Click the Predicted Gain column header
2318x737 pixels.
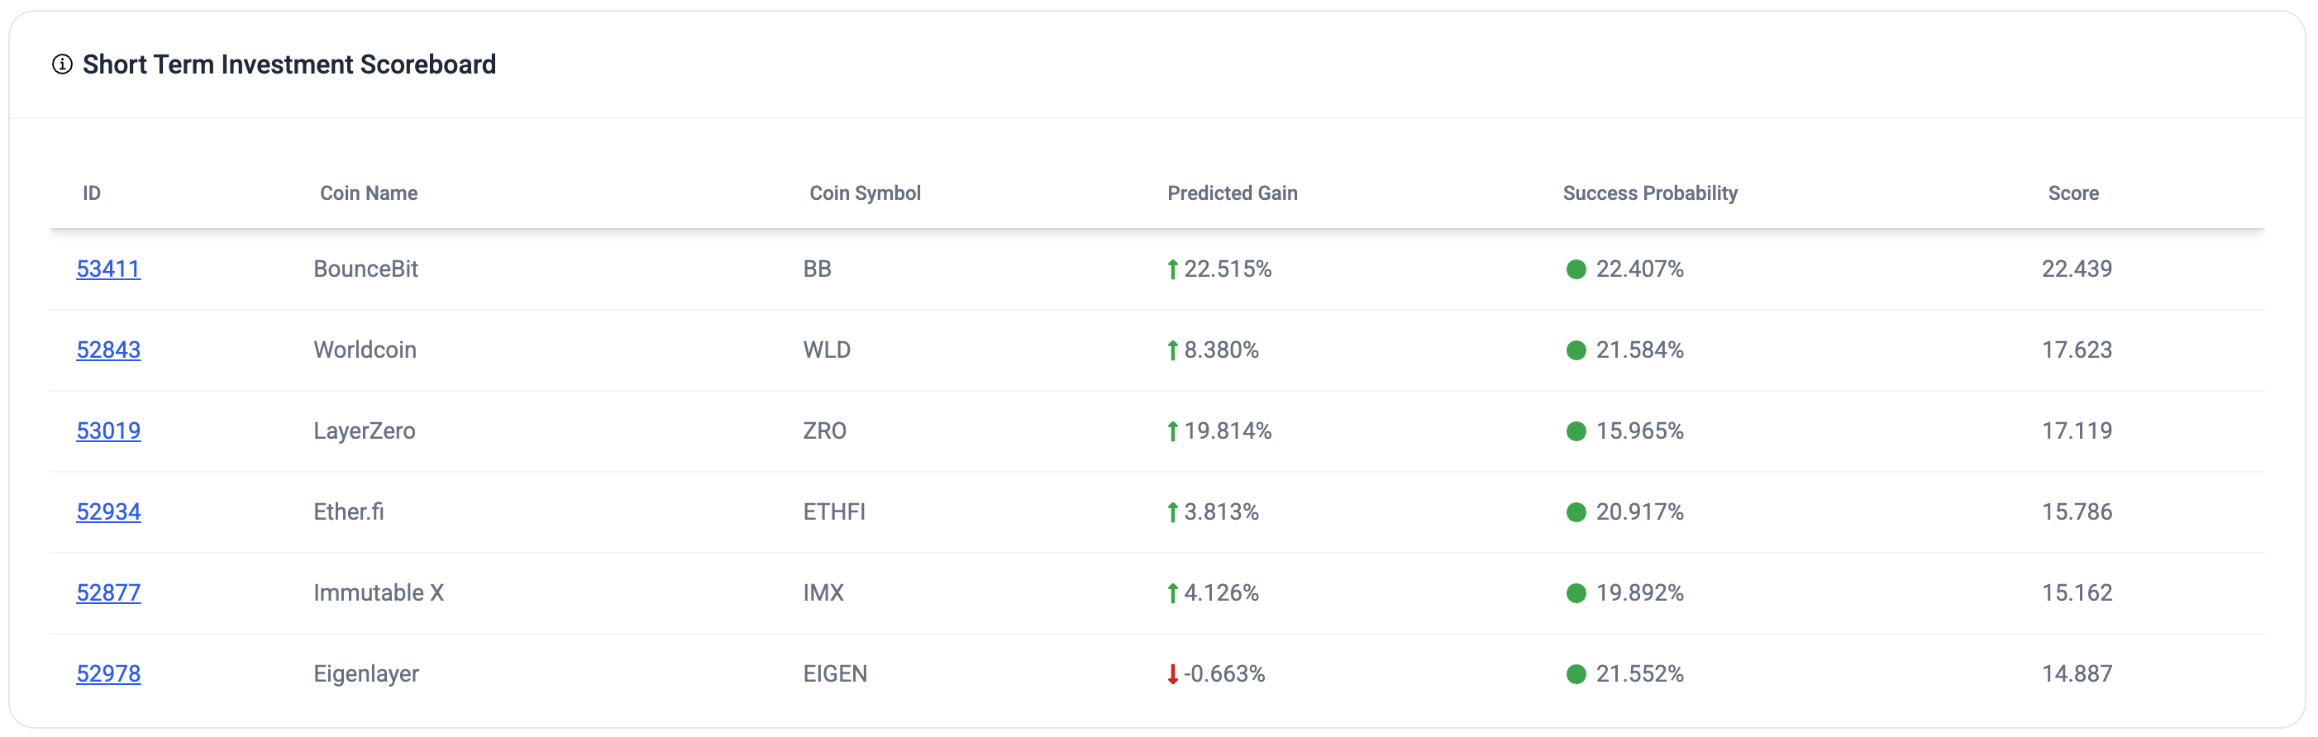pos(1232,193)
